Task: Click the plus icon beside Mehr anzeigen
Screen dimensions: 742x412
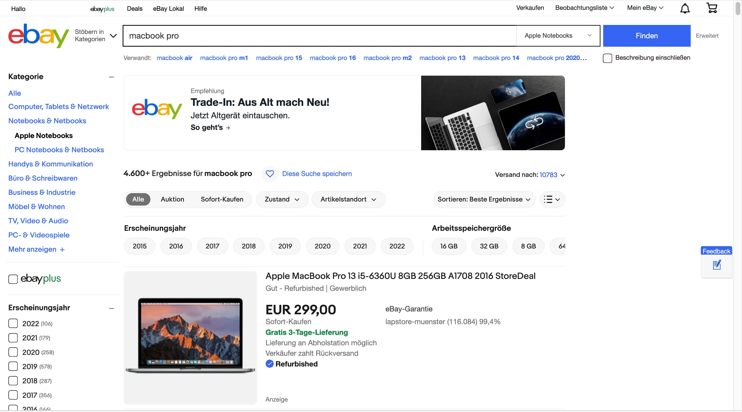Action: point(62,250)
